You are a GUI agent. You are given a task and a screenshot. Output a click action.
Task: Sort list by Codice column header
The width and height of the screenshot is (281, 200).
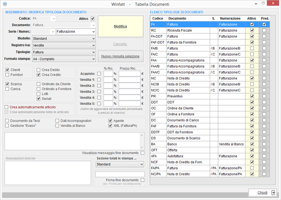[158, 19]
